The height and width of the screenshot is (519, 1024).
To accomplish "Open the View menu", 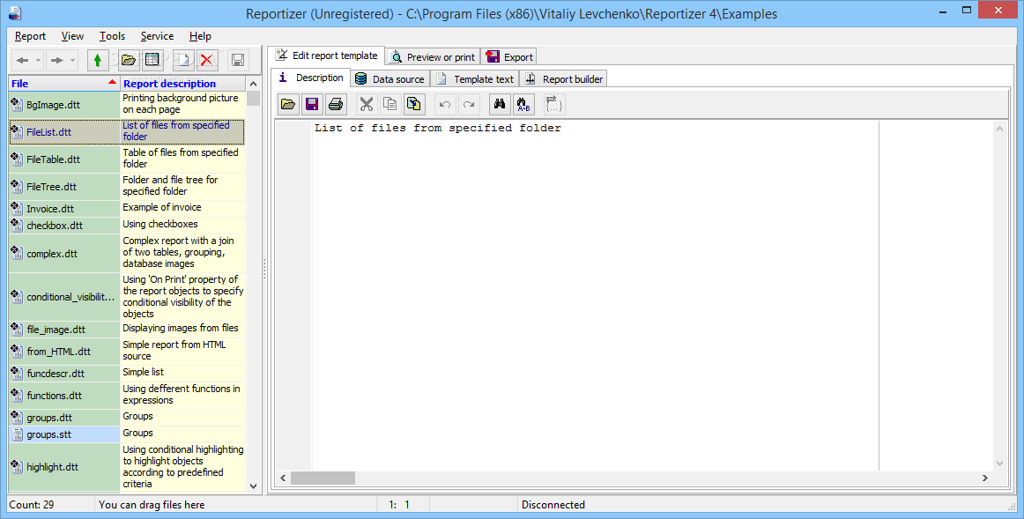I will pyautogui.click(x=72, y=36).
